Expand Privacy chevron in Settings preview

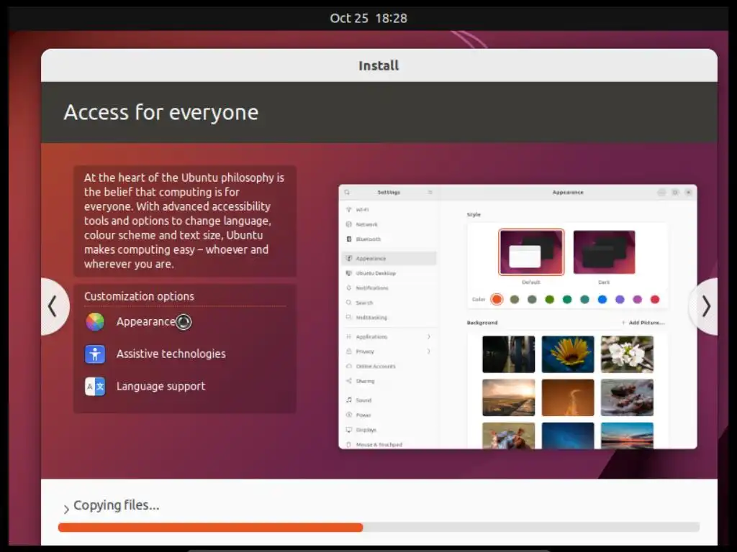pos(429,351)
